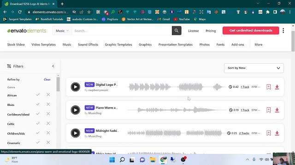Viewport: 295px width, 165px height.
Task: Open Windows Start menu
Action: [112, 160]
